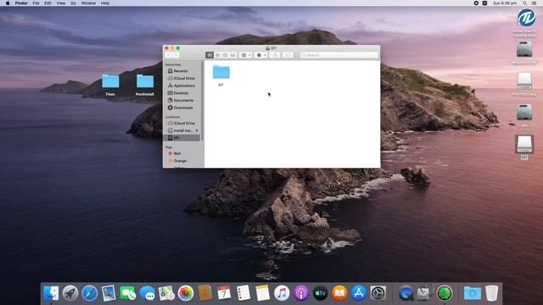Open the Apple menu
The height and width of the screenshot is (305, 543).
coord(8,3)
